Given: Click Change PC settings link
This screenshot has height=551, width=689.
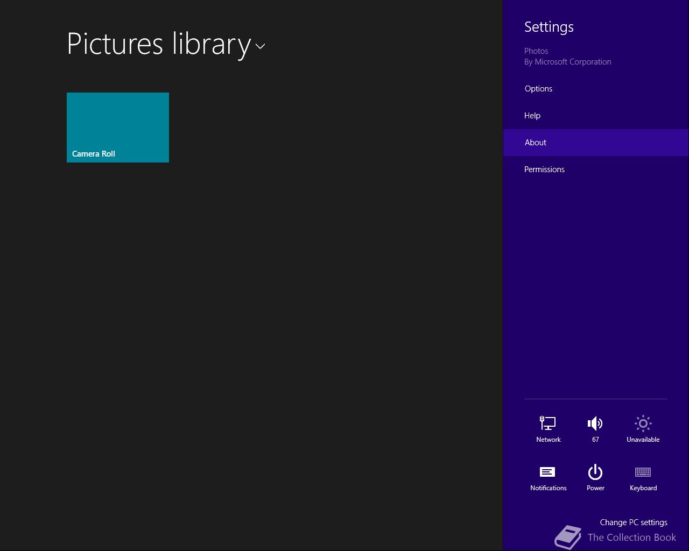Looking at the screenshot, I should pyautogui.click(x=634, y=522).
